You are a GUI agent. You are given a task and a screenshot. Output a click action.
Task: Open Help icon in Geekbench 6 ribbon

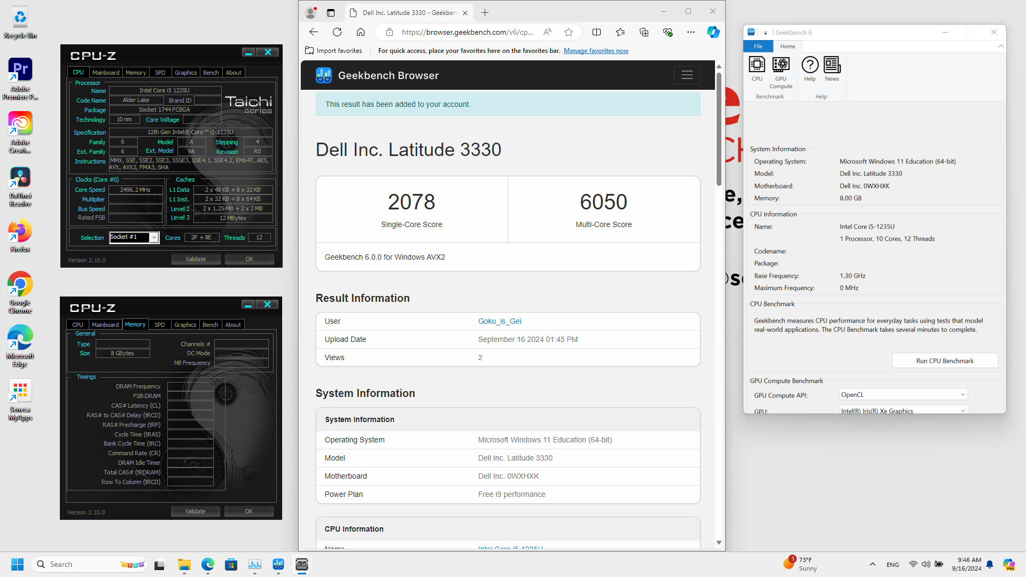pyautogui.click(x=810, y=69)
